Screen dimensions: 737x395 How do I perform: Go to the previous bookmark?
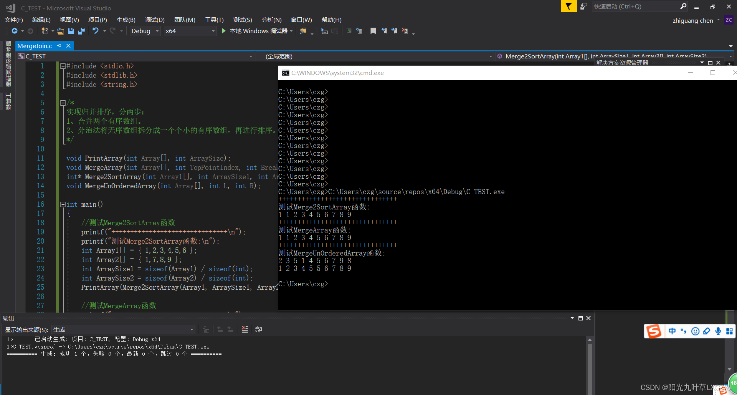384,31
